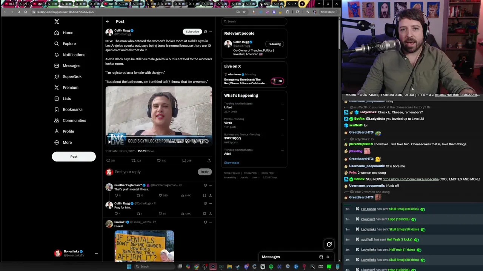Open more options for Lifted trend

(x=282, y=104)
